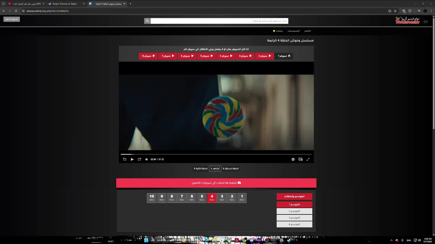Click the browser profile avatar icon

(425, 11)
